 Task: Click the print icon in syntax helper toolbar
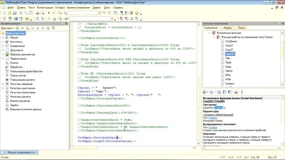236,92
